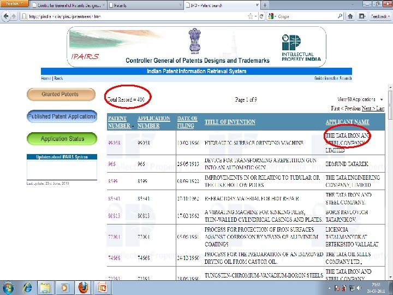Image resolution: width=393 pixels, height=295 pixels.
Task: Show hidden tray icons arrow
Action: (330, 288)
